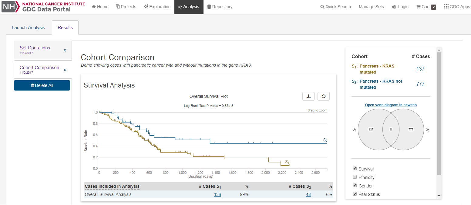
Task: Toggle the Gender checkbox
Action: (x=355, y=186)
